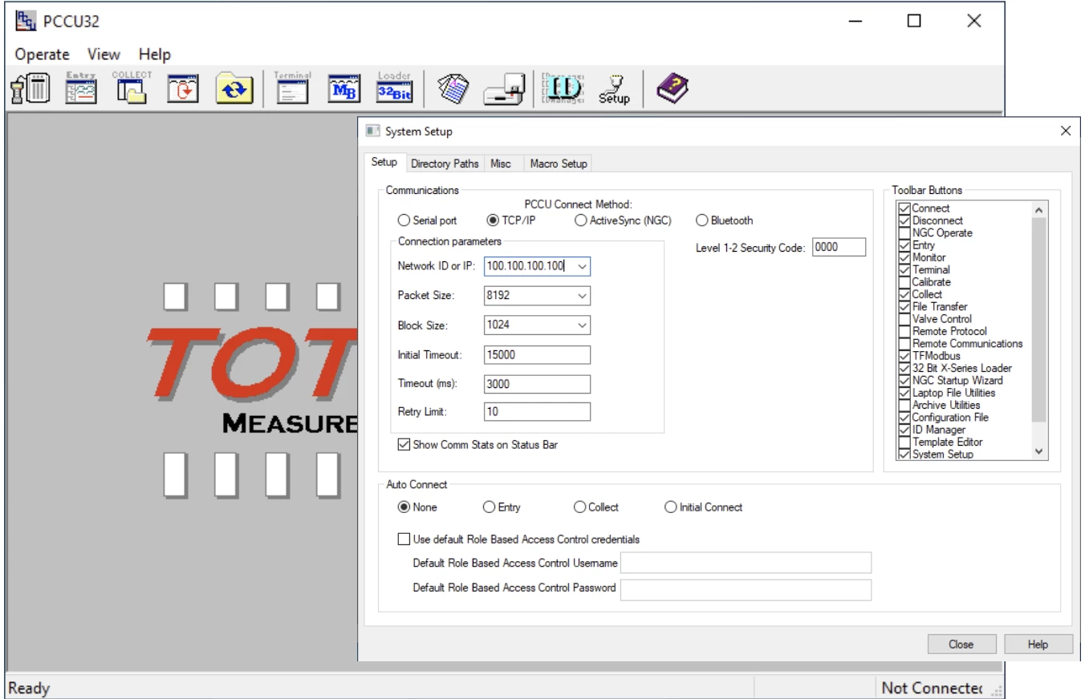This screenshot has width=1085, height=699.
Task: Check the Calibrate toolbar button option
Action: (x=904, y=282)
